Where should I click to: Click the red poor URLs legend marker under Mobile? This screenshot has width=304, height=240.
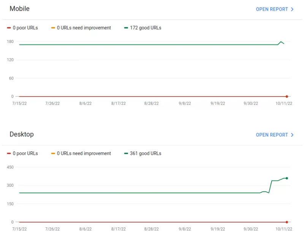click(x=8, y=27)
